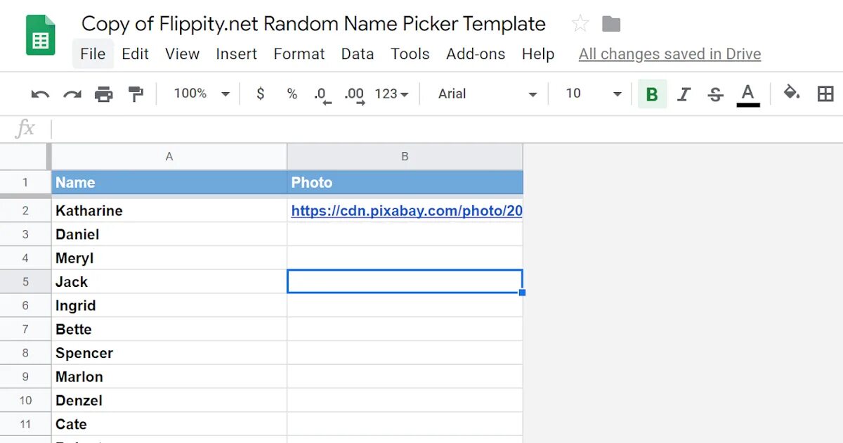Image resolution: width=843 pixels, height=443 pixels.
Task: Click the Google Sheets home logo
Action: (40, 36)
